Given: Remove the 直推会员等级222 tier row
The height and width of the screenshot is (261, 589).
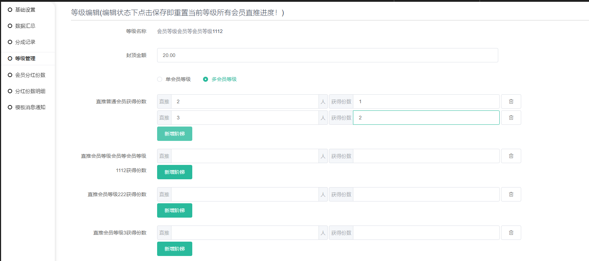Looking at the screenshot, I should tap(511, 194).
